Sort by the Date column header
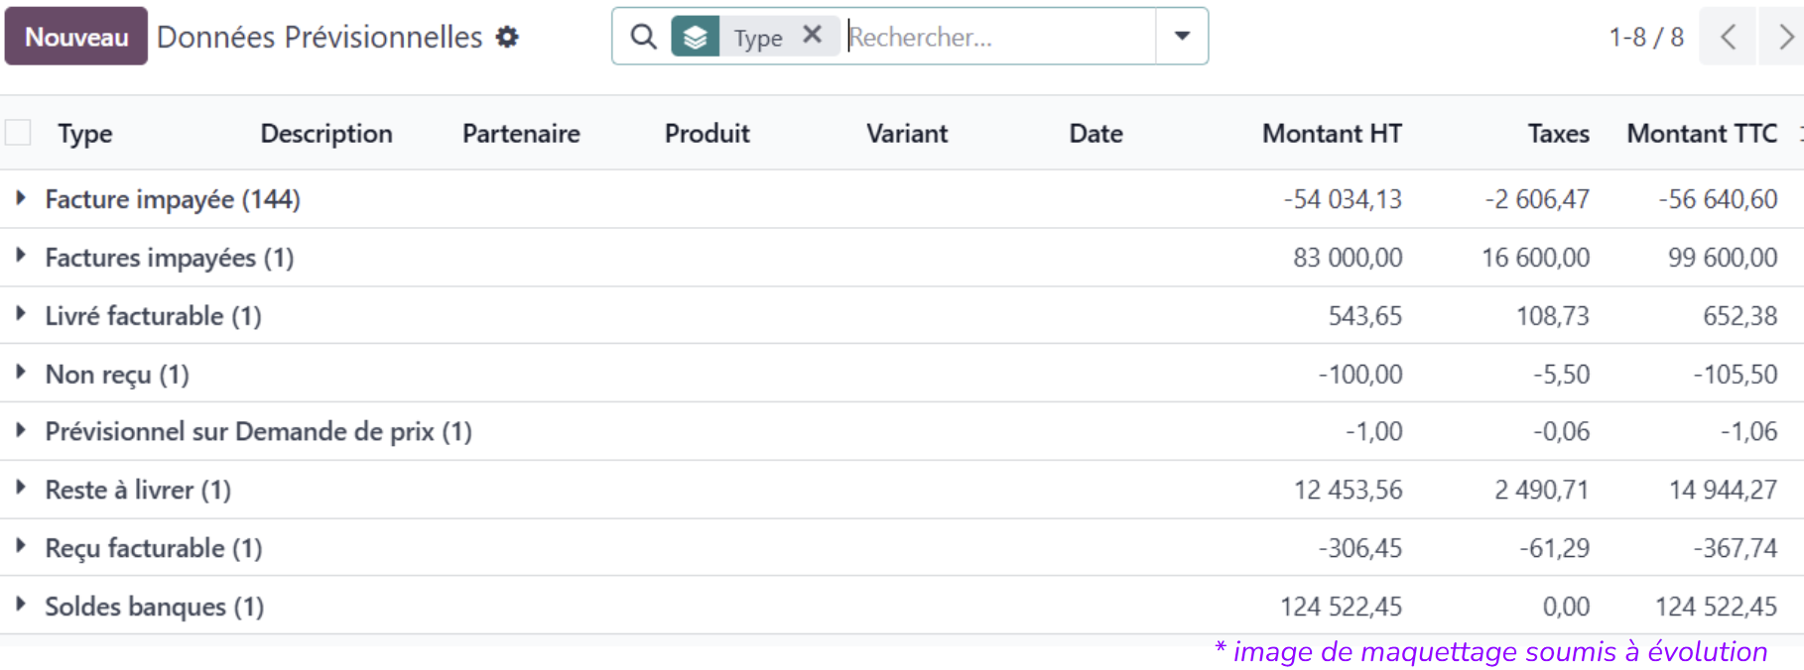Viewport: 1804px width, 670px height. (1095, 134)
